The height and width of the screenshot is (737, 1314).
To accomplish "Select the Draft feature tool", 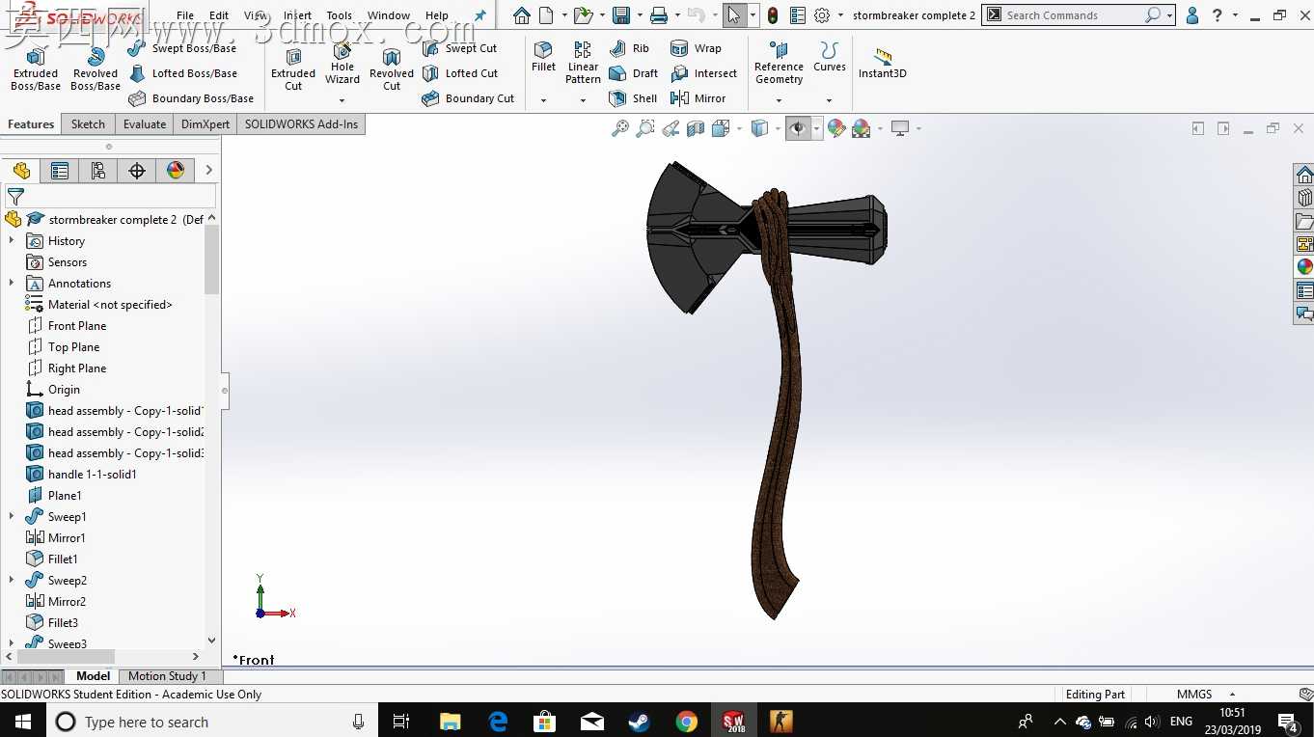I will (x=634, y=73).
